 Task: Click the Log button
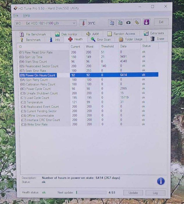[155, 193]
